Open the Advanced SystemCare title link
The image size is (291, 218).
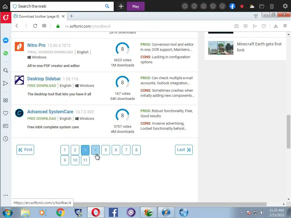coord(50,112)
